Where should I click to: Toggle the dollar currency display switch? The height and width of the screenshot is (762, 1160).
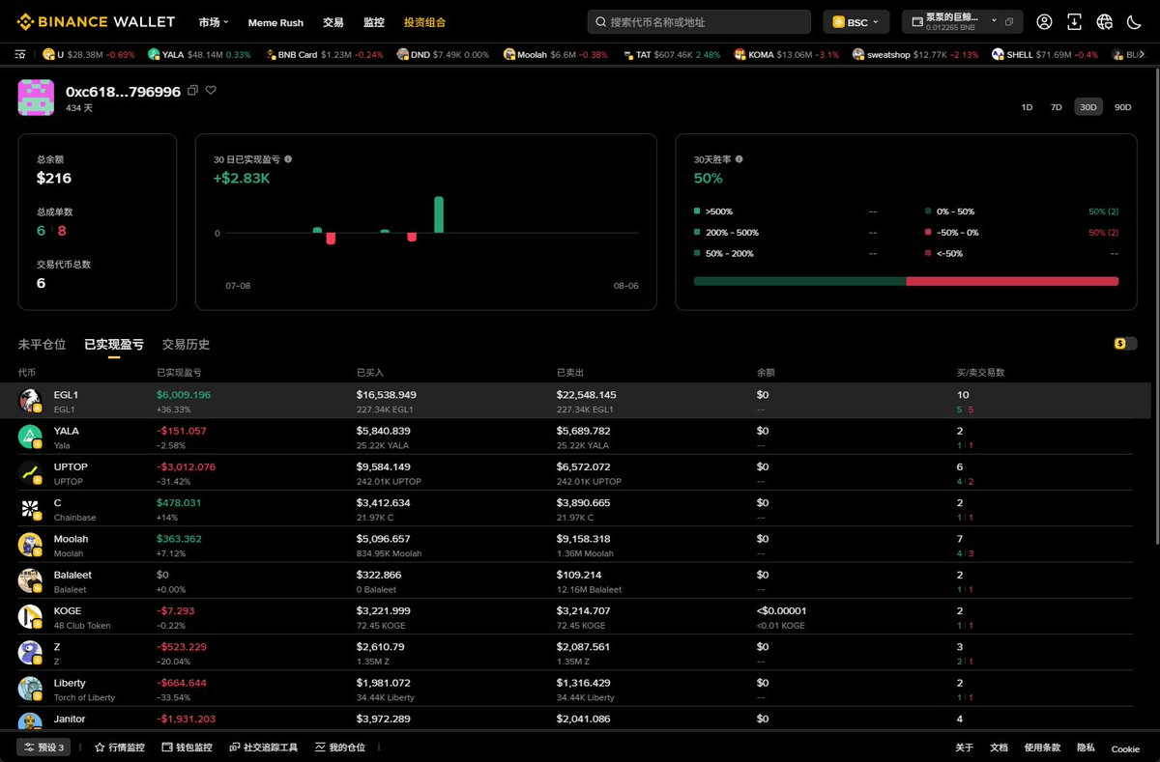point(1125,343)
